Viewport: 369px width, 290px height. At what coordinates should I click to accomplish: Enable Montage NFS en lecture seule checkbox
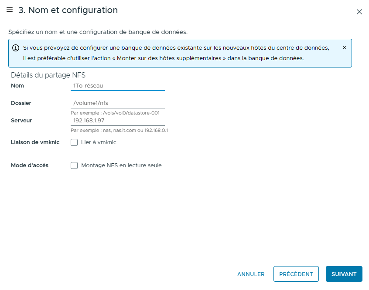[74, 165]
